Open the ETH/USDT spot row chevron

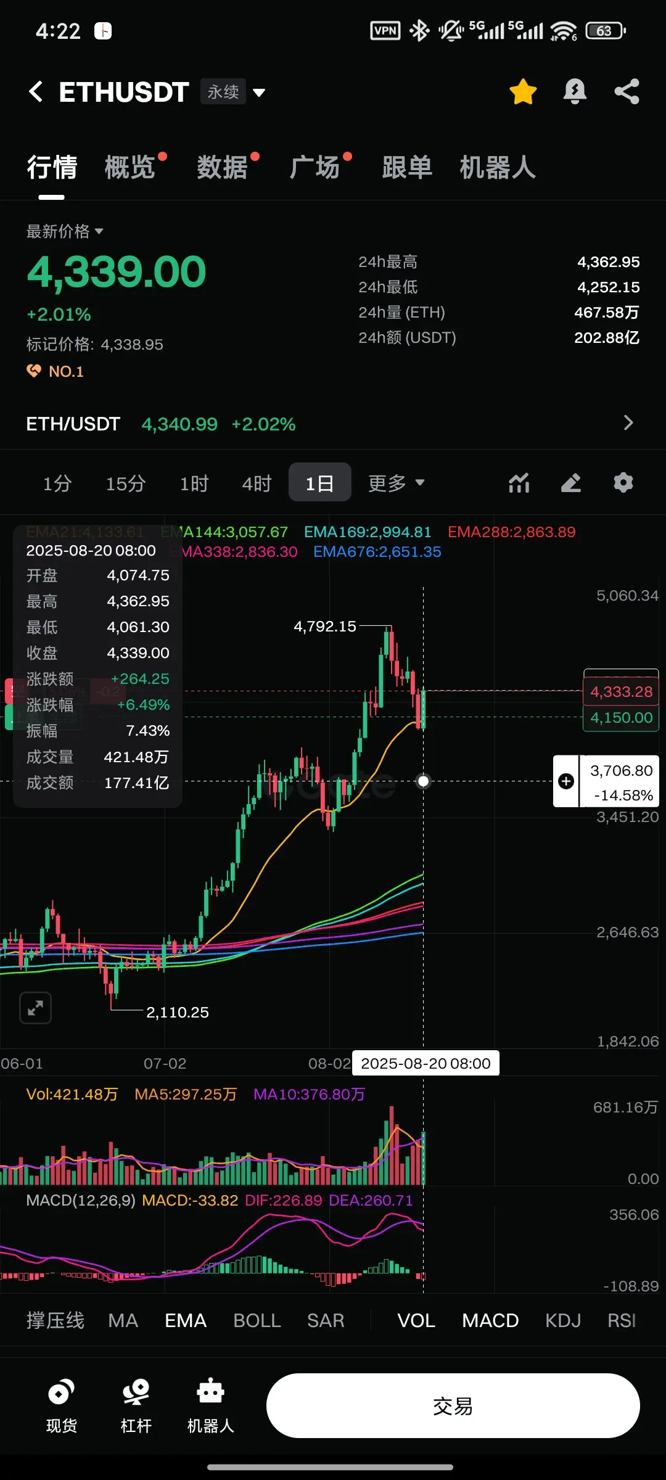[x=628, y=423]
